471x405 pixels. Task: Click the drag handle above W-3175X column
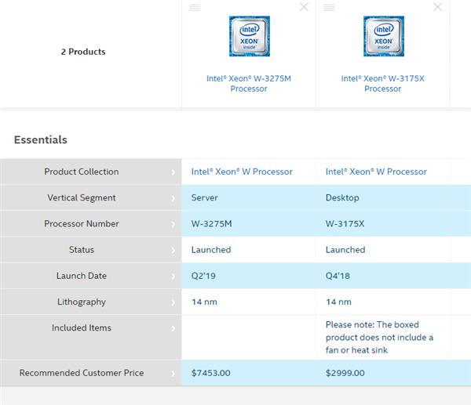click(x=330, y=7)
